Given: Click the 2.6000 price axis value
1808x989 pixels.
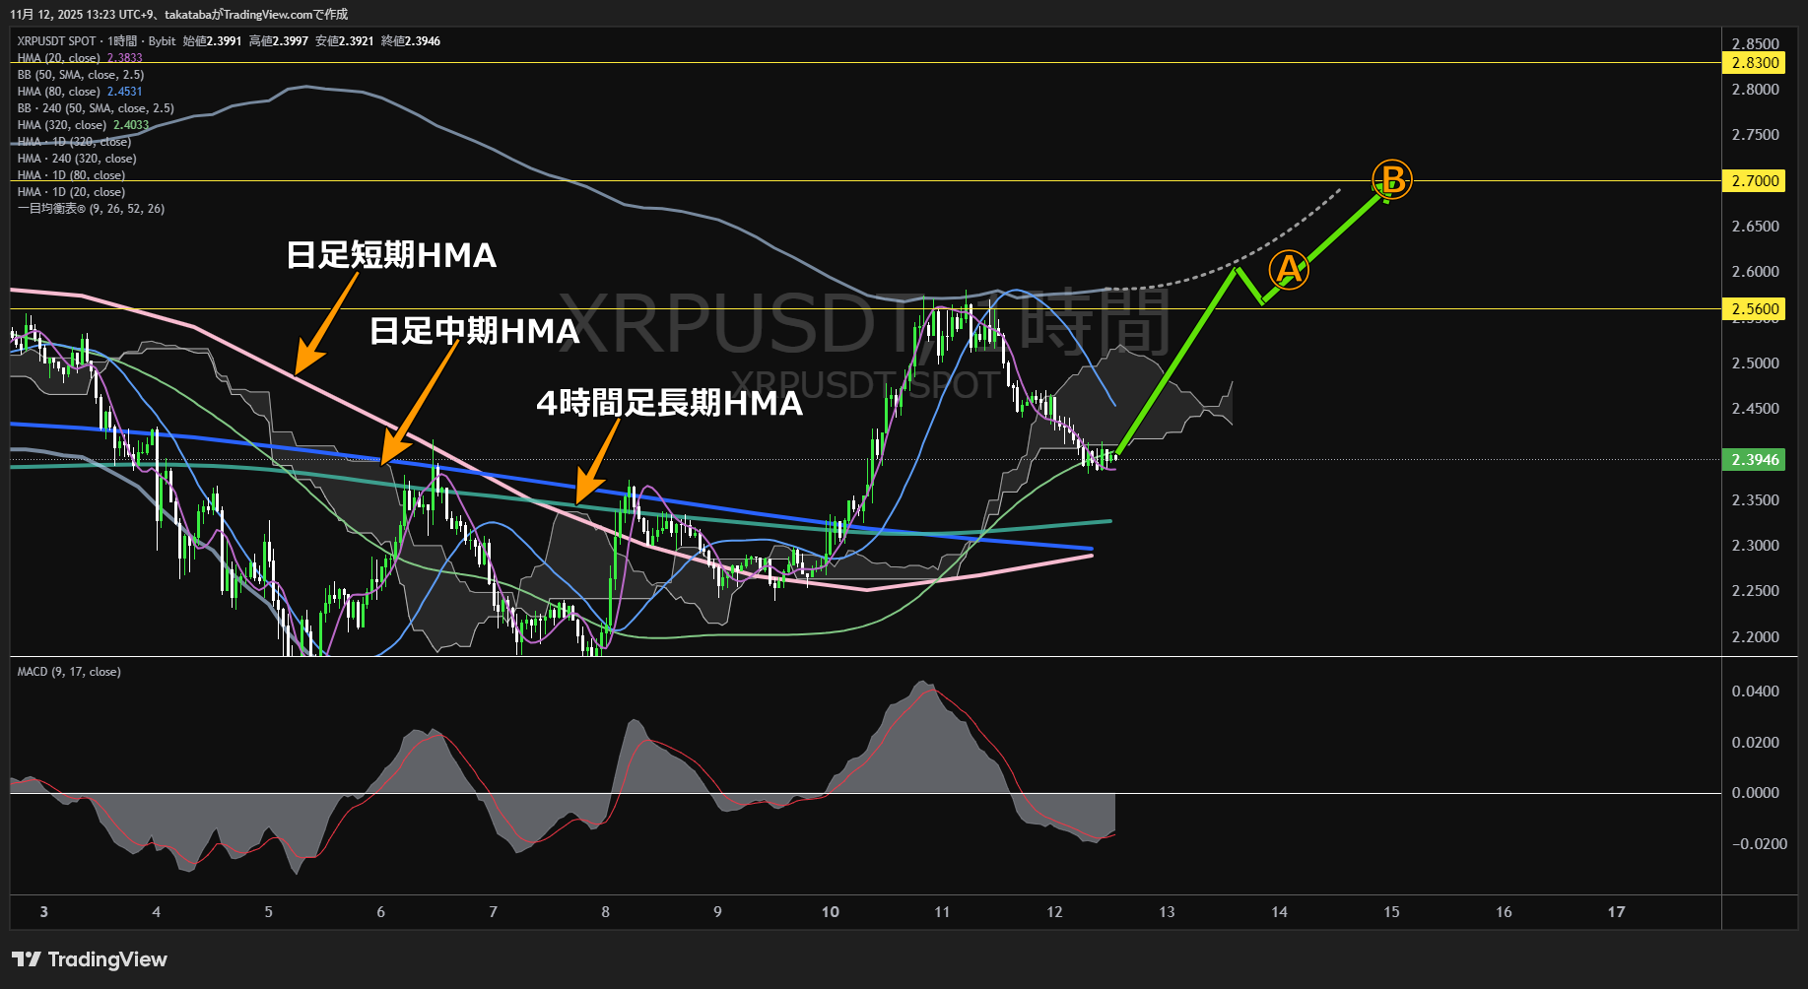Looking at the screenshot, I should click(1756, 272).
